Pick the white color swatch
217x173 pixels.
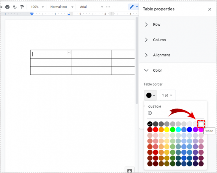(x=201, y=124)
